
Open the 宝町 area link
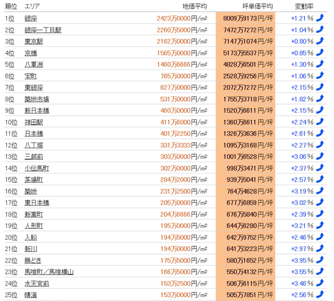(31, 76)
